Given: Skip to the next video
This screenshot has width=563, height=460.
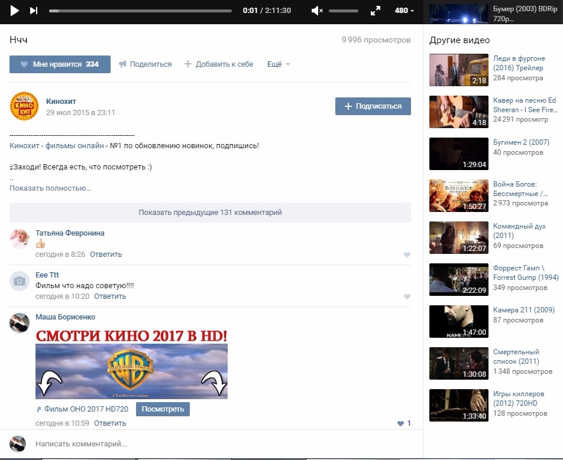Looking at the screenshot, I should coord(34,11).
